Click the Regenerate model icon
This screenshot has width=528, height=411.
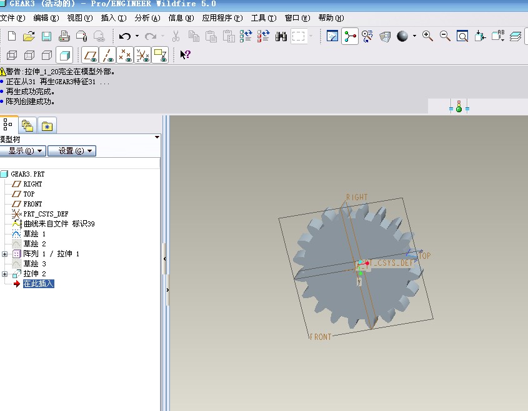[246, 36]
